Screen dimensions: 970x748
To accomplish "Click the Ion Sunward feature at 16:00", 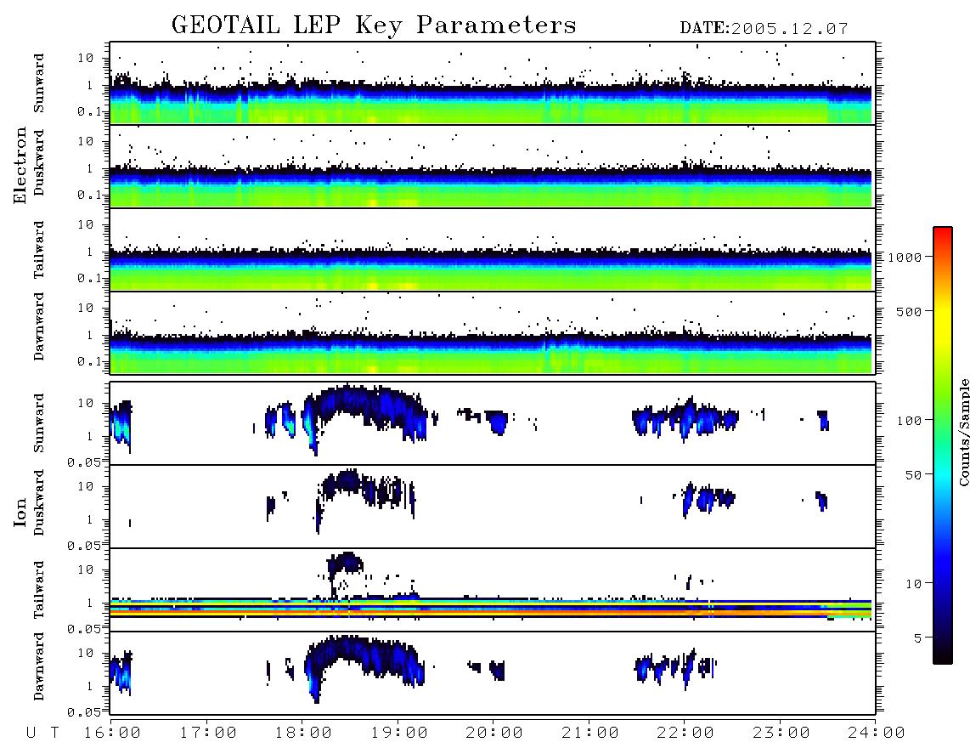I will tap(121, 426).
